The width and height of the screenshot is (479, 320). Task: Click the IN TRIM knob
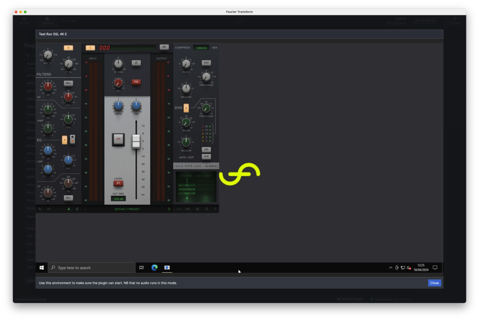(118, 64)
